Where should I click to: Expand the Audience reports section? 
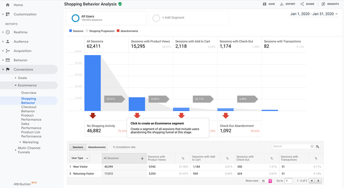(x=21, y=42)
